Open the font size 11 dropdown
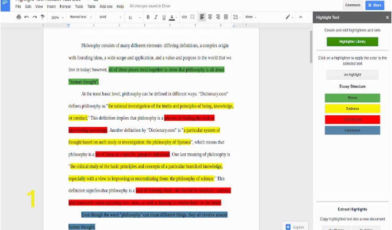This screenshot has height=230, width=392. 134,17
